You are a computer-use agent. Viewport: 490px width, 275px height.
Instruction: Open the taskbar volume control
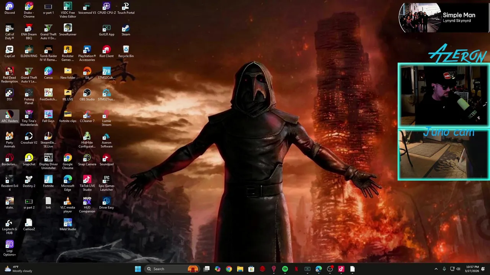(x=459, y=269)
